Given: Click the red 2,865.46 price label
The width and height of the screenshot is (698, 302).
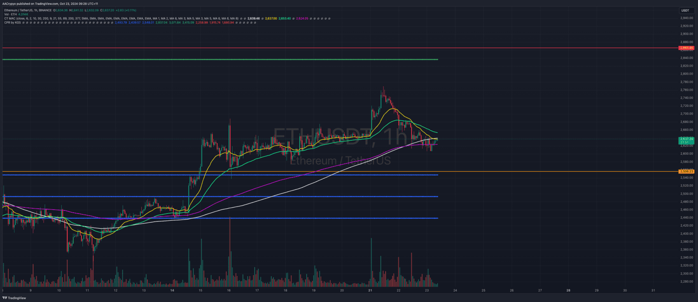Looking at the screenshot, I should pos(686,48).
